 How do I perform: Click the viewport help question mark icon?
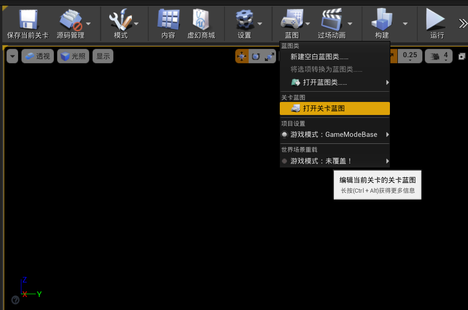pos(15,300)
